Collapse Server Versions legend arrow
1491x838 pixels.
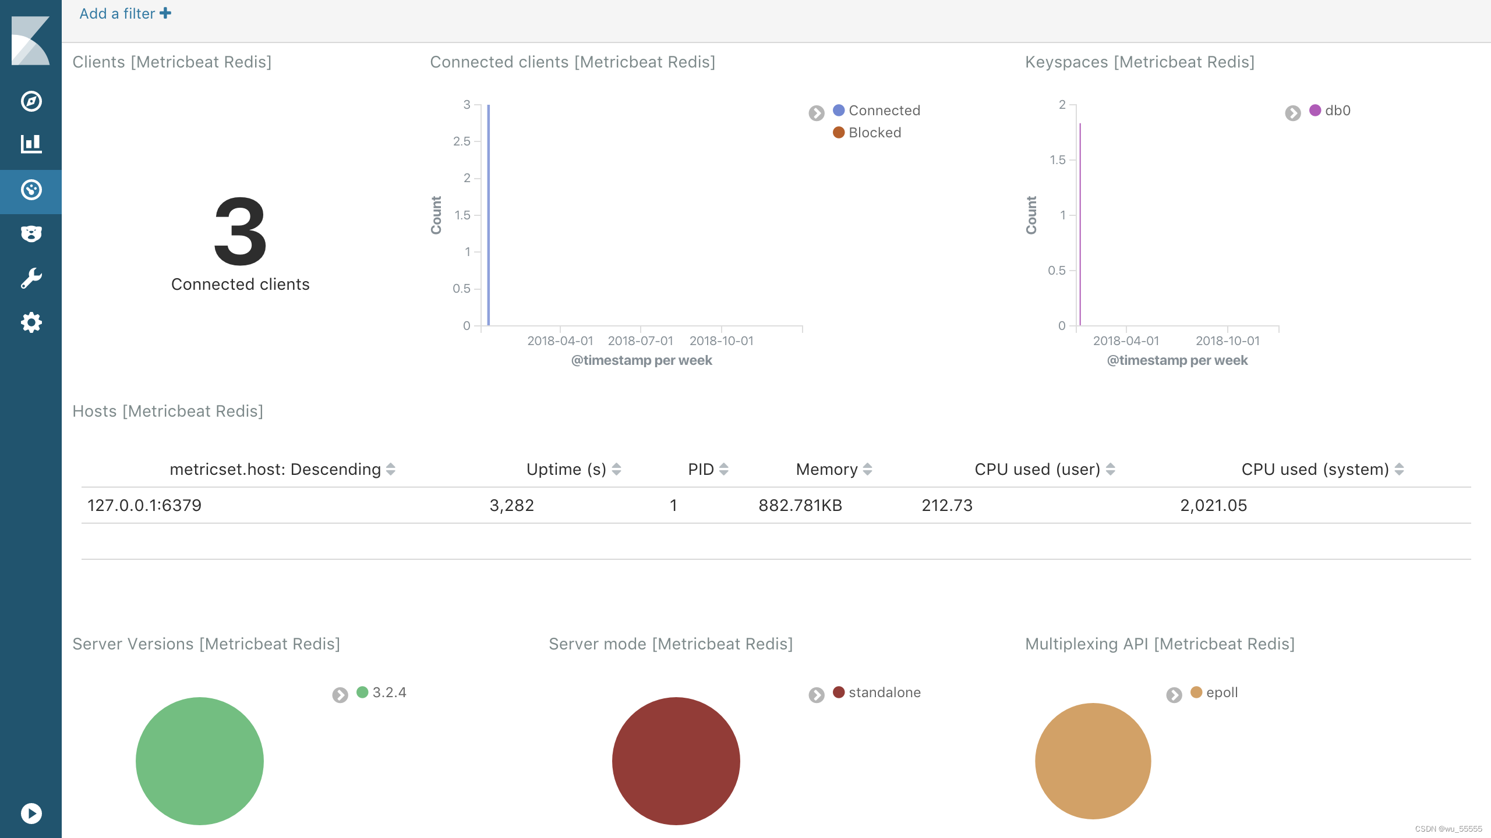340,695
